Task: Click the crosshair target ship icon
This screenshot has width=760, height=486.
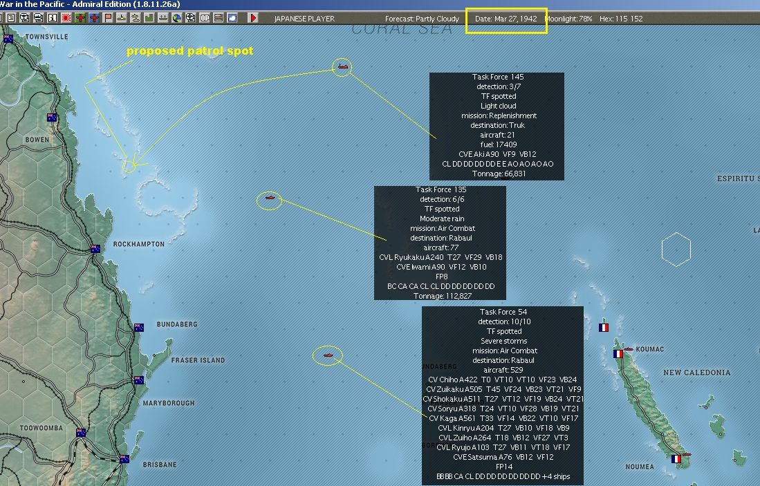Action: pos(191,18)
